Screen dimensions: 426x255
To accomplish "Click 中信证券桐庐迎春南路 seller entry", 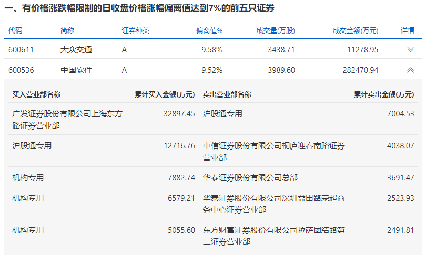I will 274,152.
